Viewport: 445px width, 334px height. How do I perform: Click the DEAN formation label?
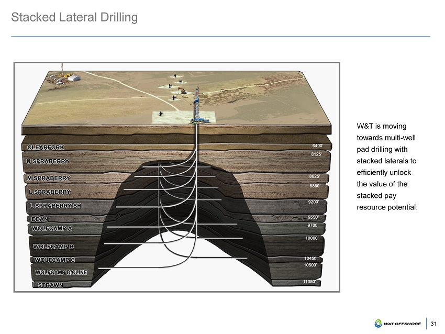[40, 219]
